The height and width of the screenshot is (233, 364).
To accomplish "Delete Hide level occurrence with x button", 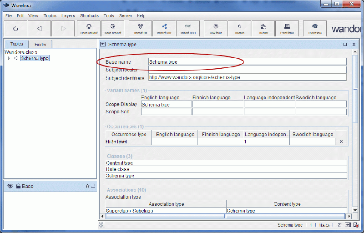I will tap(341, 142).
